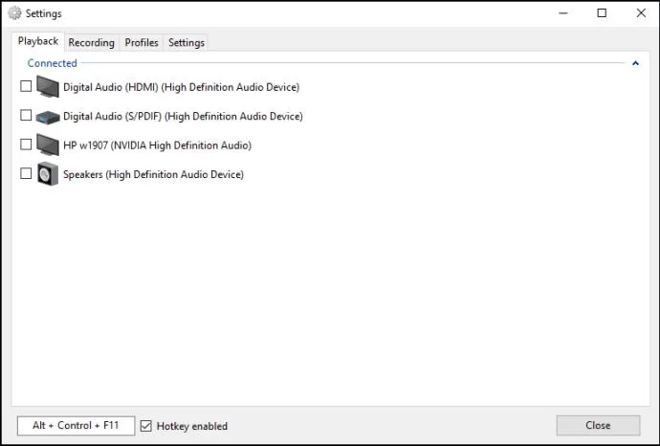Image resolution: width=660 pixels, height=446 pixels.
Task: Select Speakers (High Definition Audio Device) label
Action: [x=153, y=174]
